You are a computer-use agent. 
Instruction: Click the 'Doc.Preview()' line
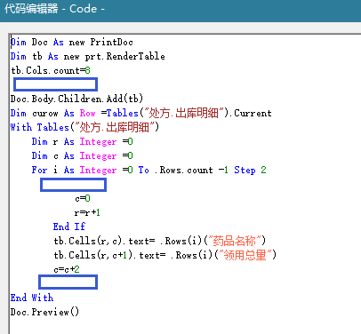click(44, 312)
